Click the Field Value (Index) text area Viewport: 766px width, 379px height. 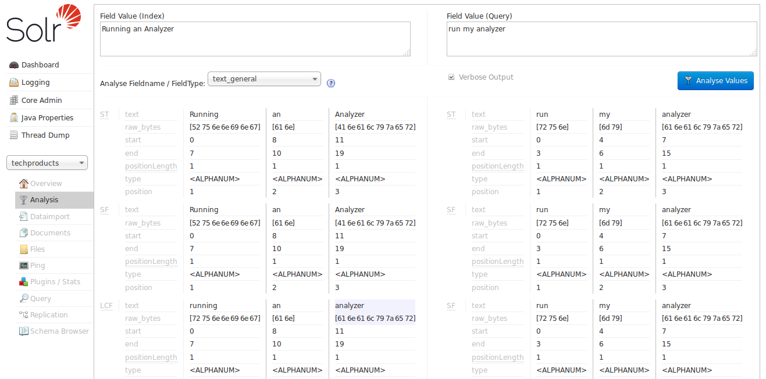point(255,39)
